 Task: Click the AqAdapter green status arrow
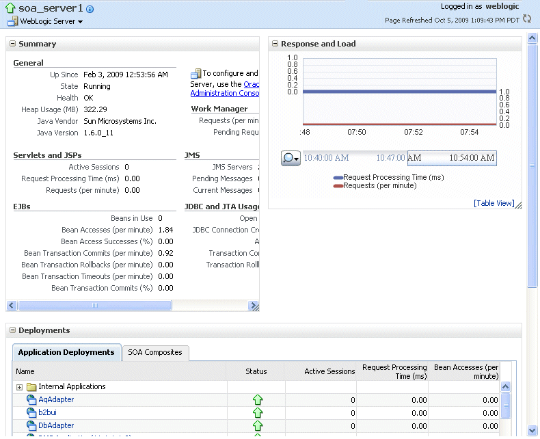258,400
